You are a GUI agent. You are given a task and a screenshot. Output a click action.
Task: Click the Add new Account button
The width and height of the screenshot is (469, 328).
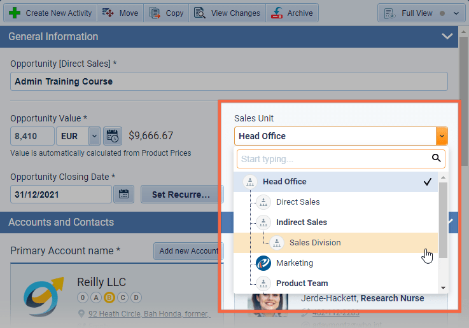click(188, 251)
